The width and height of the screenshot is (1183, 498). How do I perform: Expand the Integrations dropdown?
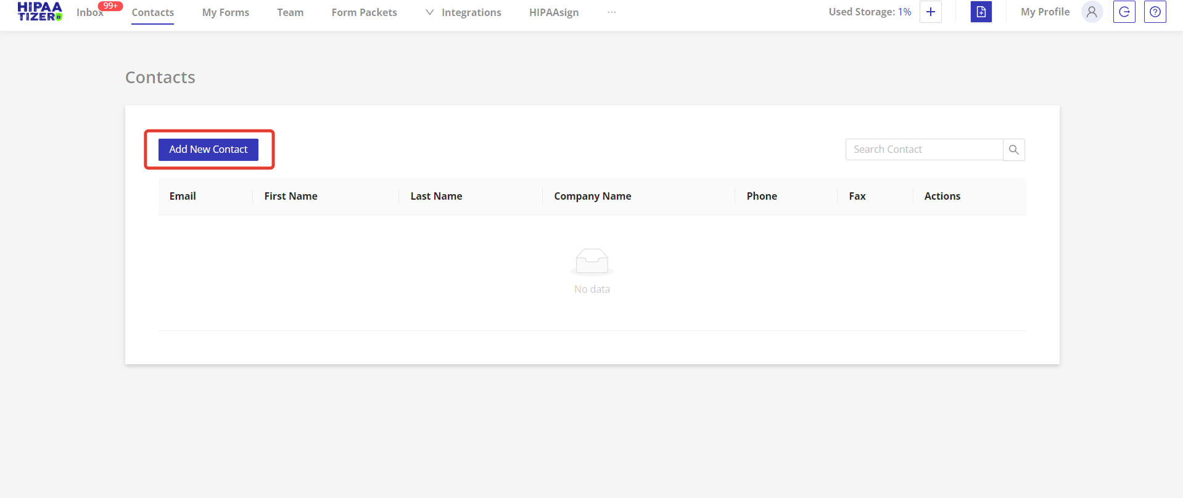(x=464, y=12)
